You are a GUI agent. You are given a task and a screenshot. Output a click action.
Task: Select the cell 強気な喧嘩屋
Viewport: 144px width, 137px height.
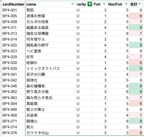coord(50,34)
